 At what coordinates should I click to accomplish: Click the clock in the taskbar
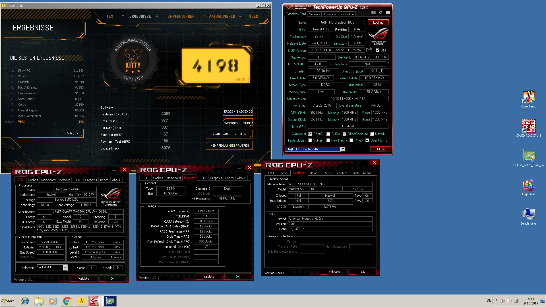click(530, 301)
